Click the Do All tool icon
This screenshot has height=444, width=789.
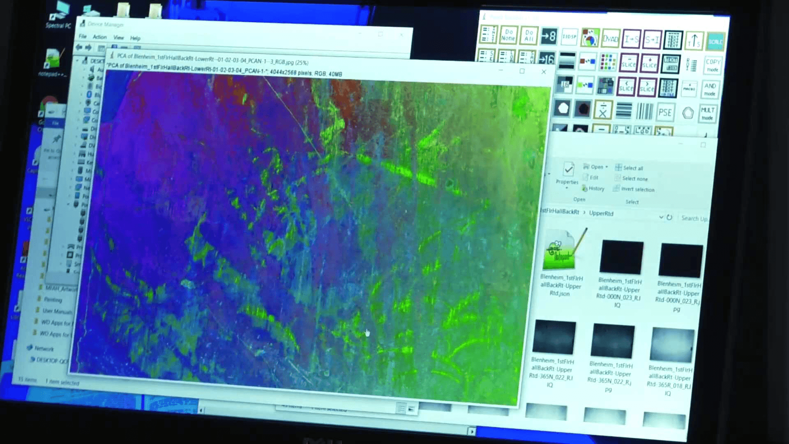[529, 36]
